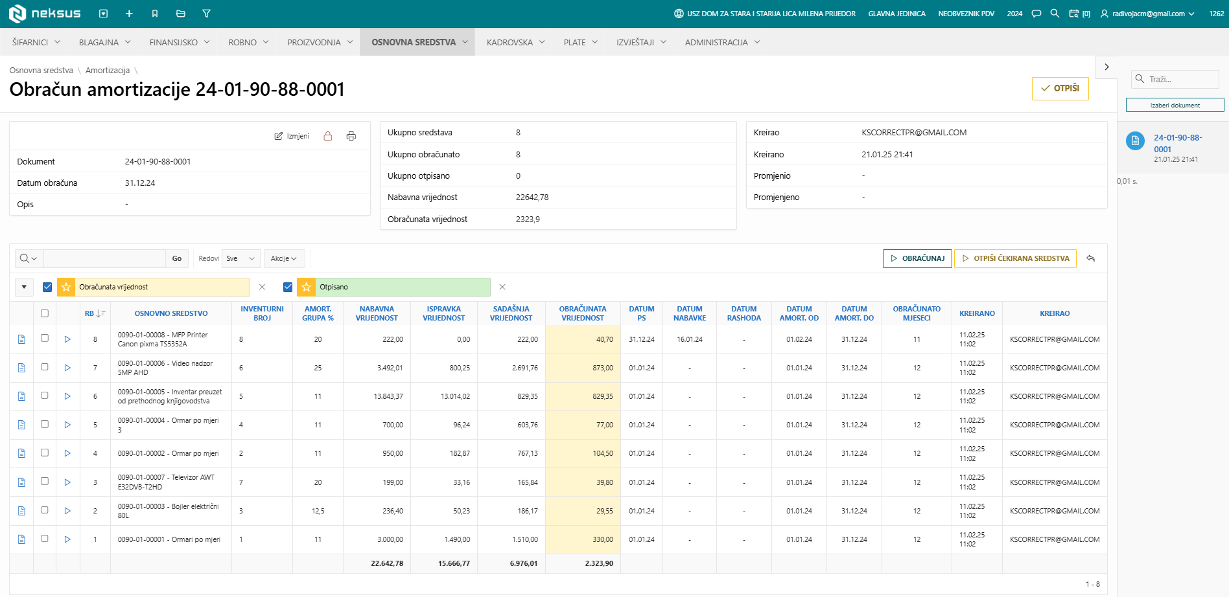The image size is (1229, 597).
Task: Open the folder icon in the top bar
Action: point(181,14)
